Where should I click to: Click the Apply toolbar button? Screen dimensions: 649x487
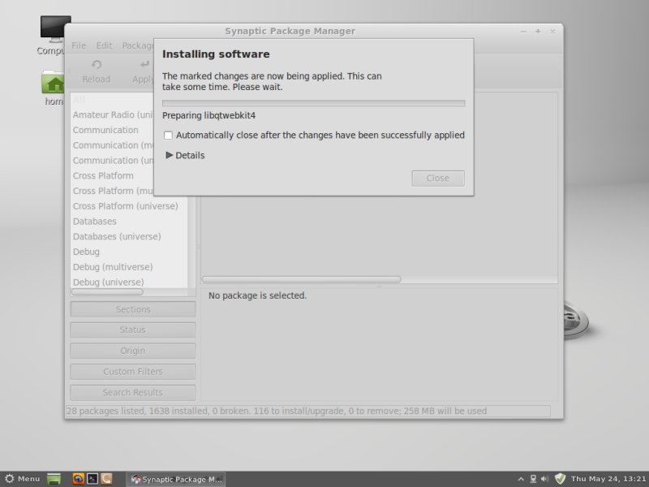[x=143, y=71]
